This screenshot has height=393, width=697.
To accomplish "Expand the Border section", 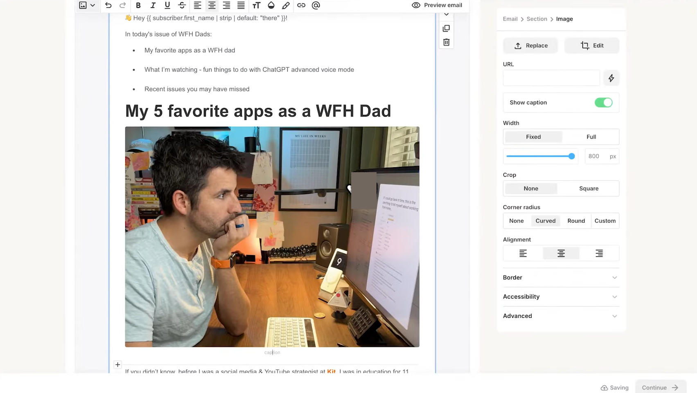I will 560,277.
